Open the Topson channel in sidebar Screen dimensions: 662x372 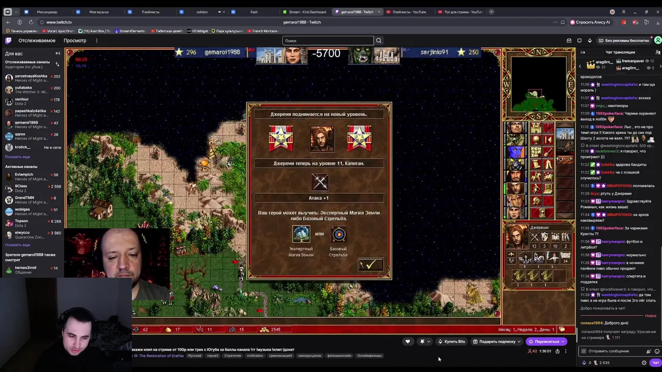click(32, 223)
